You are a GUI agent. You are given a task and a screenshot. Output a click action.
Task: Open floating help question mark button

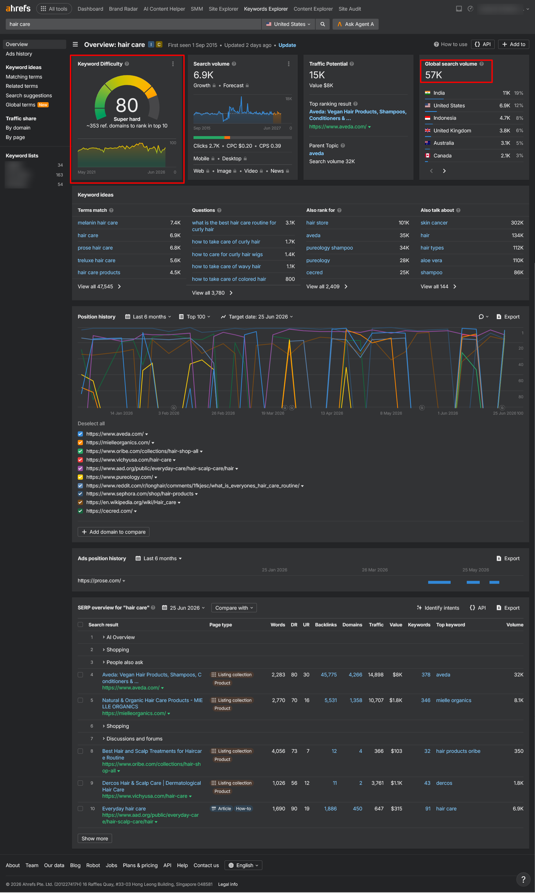523,879
